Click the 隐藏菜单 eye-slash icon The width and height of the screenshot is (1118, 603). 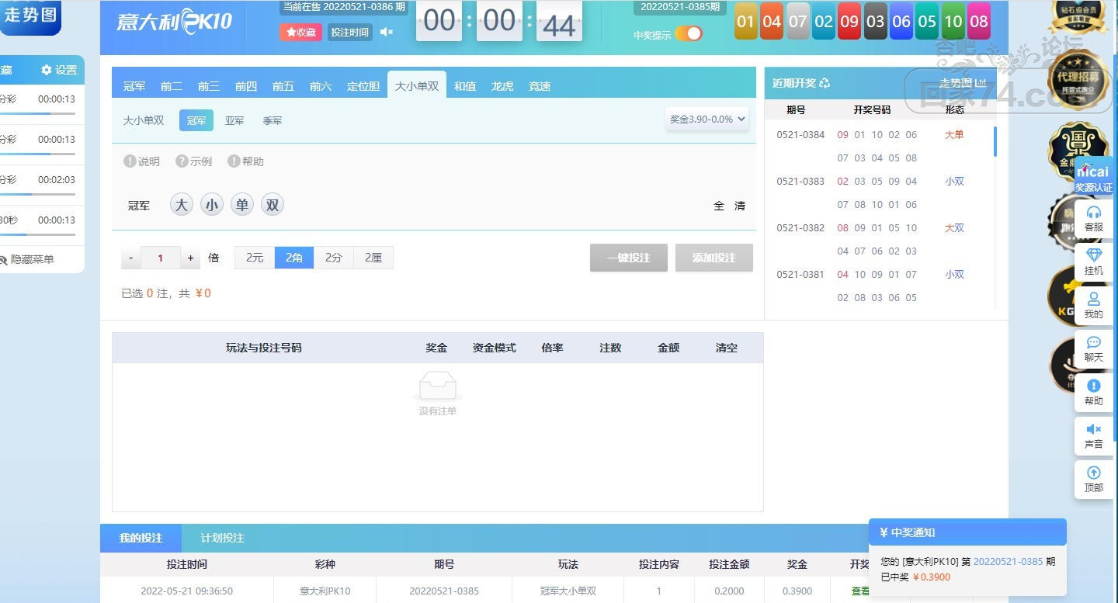(3, 259)
